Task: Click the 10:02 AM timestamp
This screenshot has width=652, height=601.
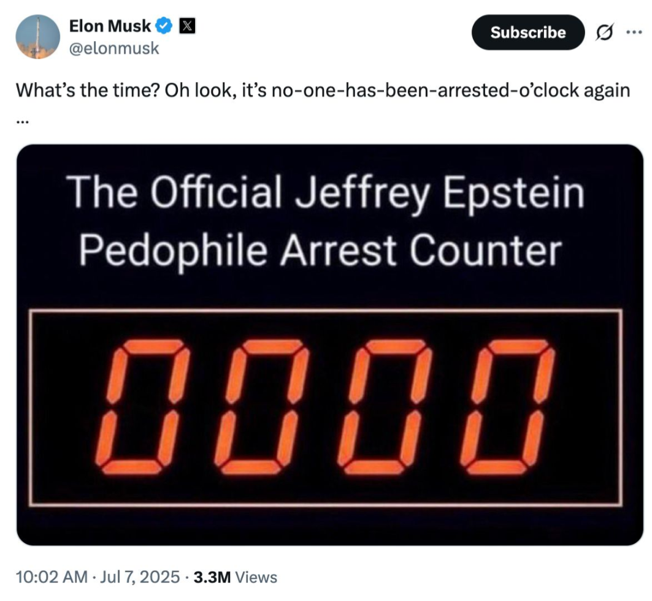Action: (x=52, y=577)
